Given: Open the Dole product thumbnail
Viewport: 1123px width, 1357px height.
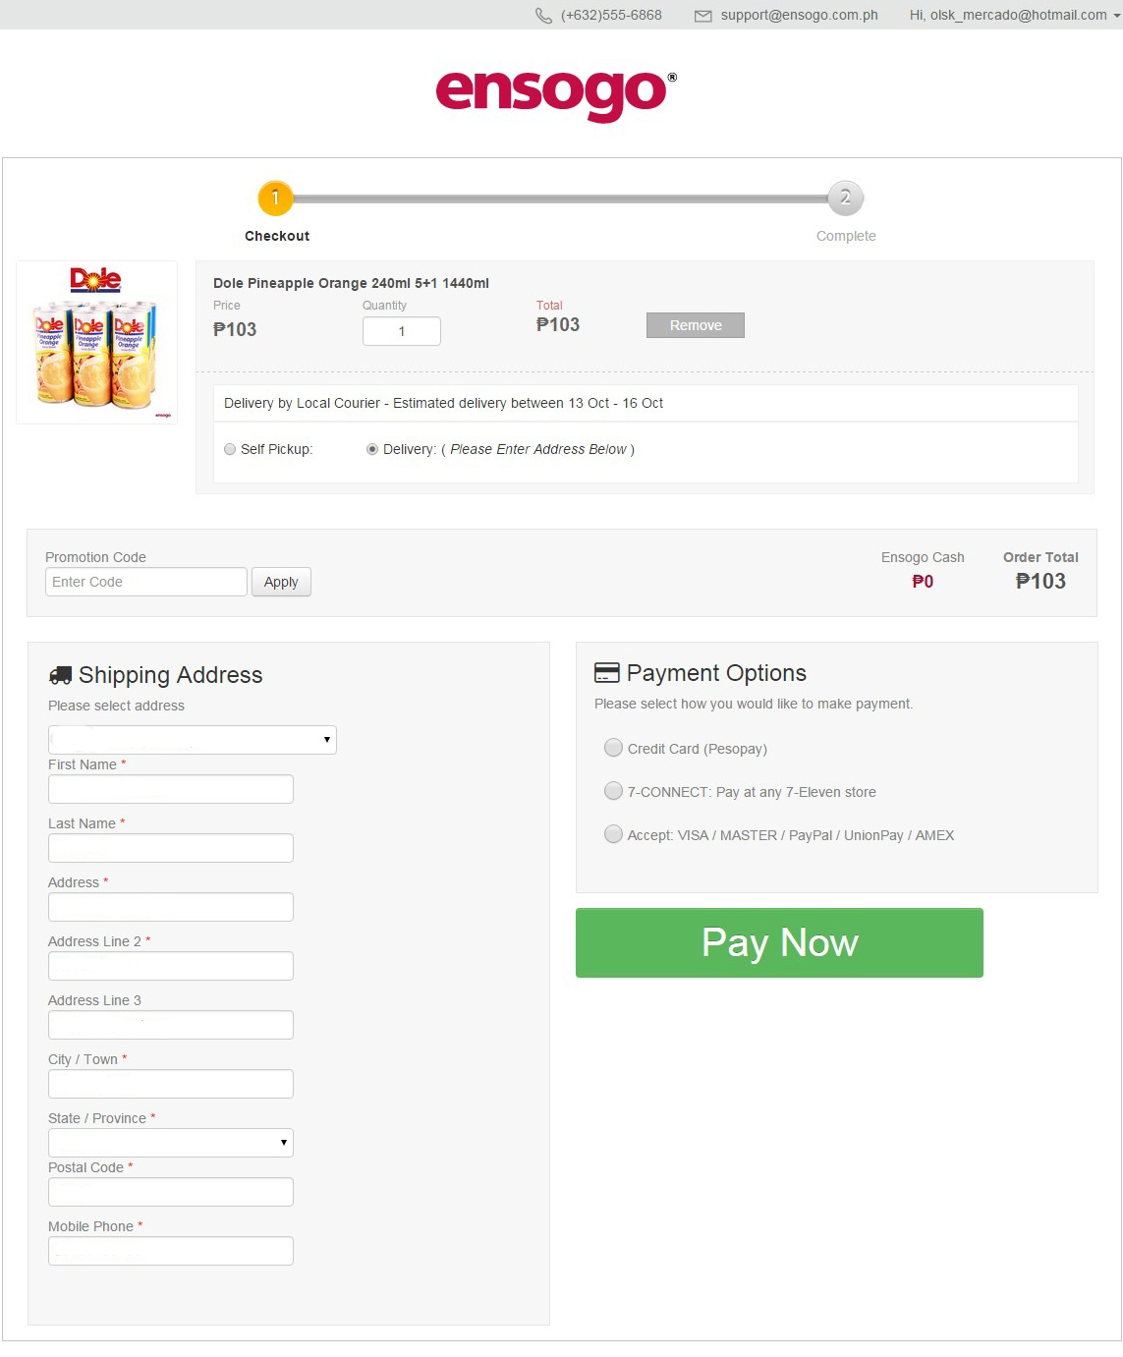Looking at the screenshot, I should (x=97, y=342).
